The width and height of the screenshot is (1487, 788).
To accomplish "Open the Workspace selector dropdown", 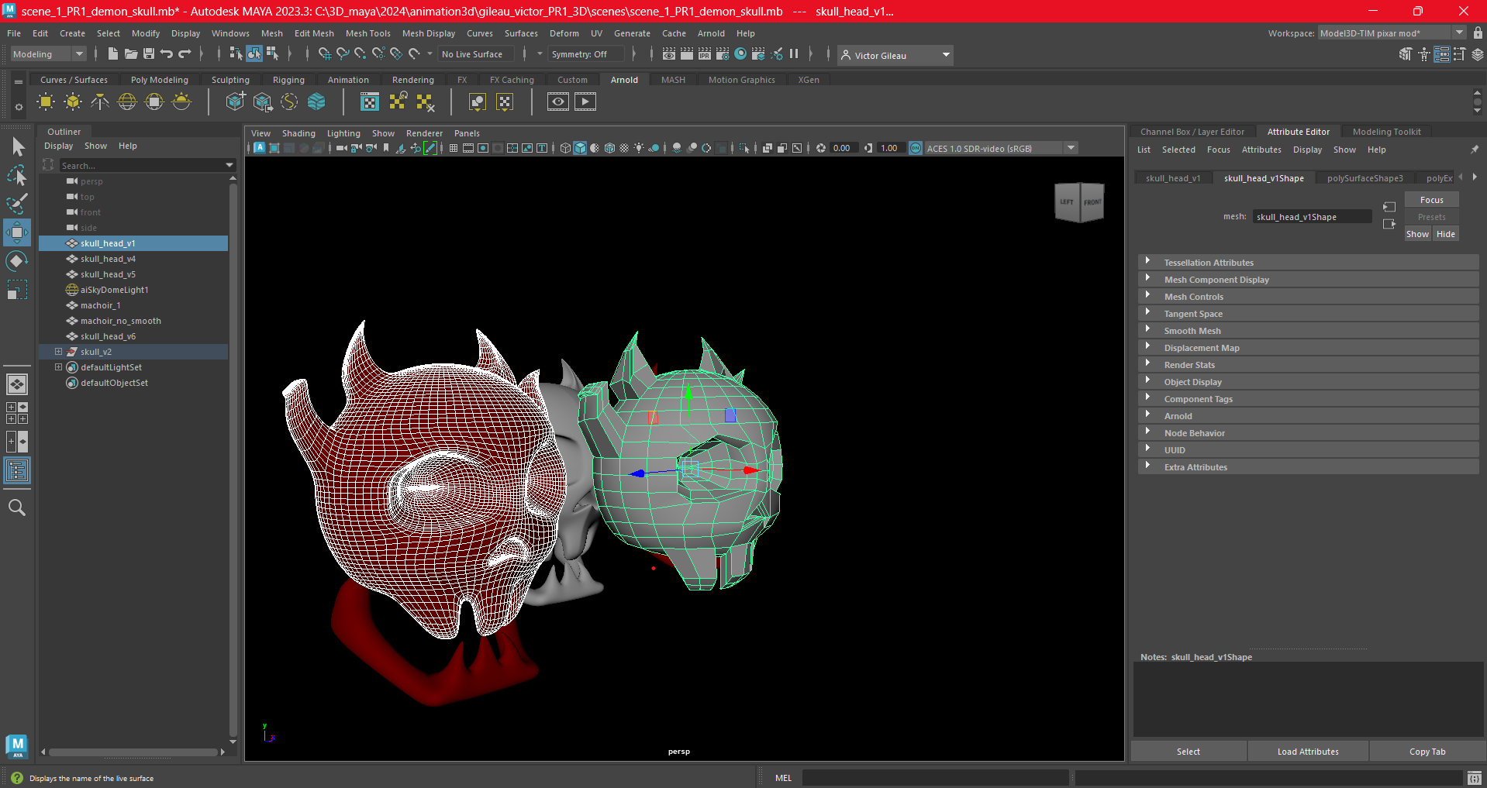I will tap(1392, 33).
